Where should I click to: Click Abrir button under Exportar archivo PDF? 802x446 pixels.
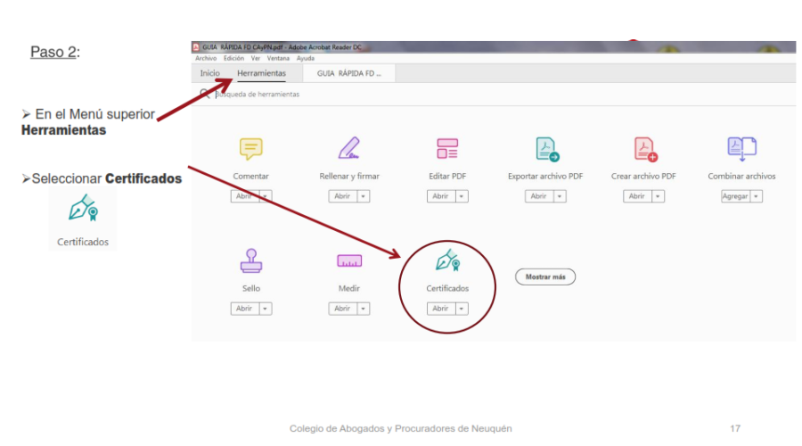(x=540, y=196)
